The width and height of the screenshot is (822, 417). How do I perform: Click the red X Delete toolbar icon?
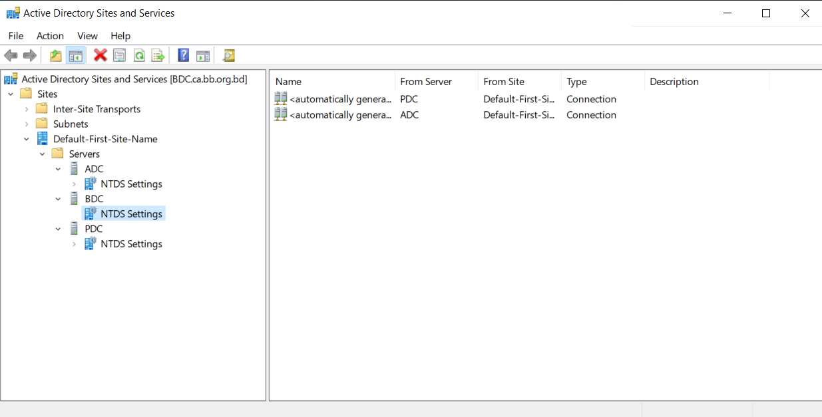coord(101,56)
